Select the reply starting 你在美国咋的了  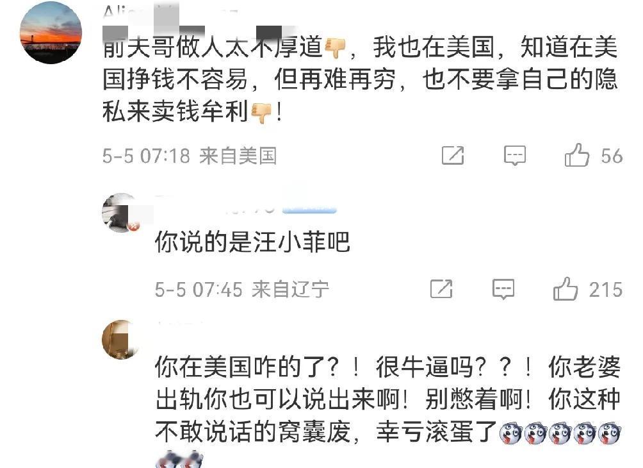388,399
